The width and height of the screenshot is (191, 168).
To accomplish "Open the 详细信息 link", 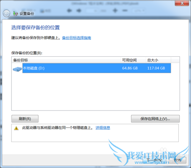I will coord(103,128).
